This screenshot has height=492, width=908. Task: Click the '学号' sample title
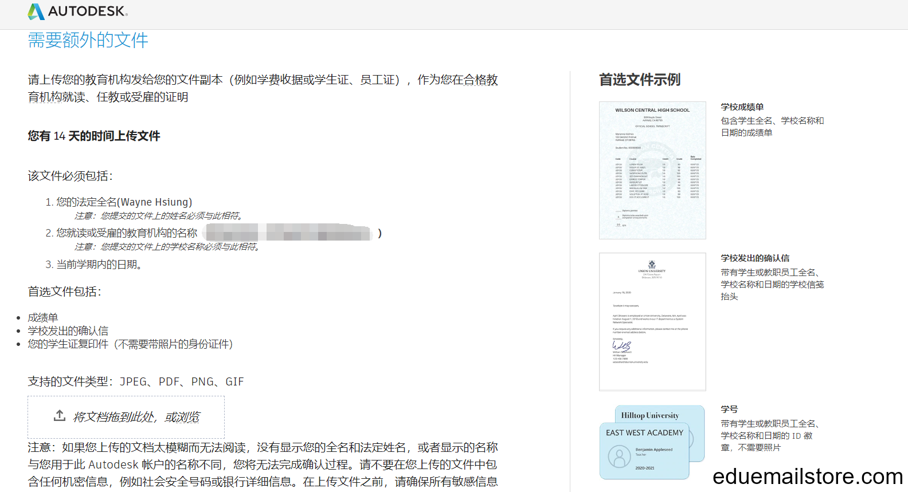point(729,410)
